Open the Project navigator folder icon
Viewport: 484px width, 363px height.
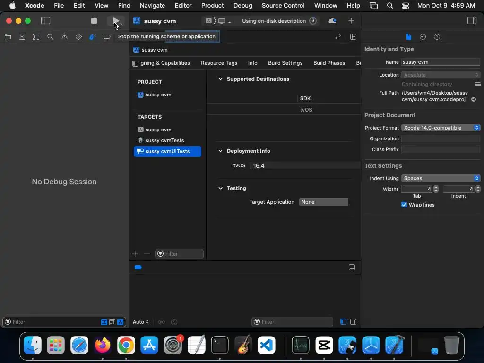(x=8, y=37)
